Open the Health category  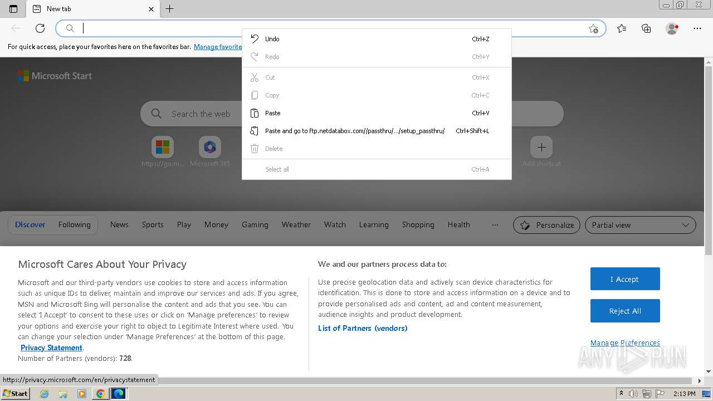pos(459,224)
